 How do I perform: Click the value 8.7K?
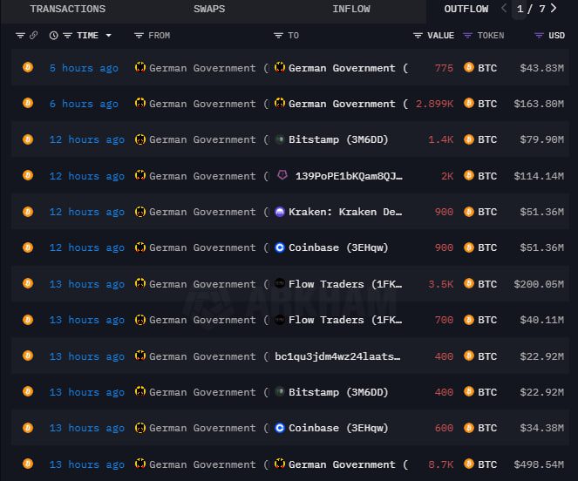[x=441, y=464]
